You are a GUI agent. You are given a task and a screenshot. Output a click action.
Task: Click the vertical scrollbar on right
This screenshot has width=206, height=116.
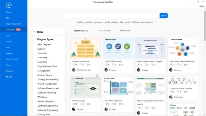tap(205, 26)
